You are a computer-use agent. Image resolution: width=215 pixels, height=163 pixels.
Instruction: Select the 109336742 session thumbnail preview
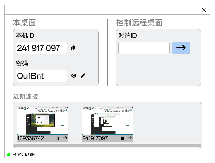pos(42,120)
